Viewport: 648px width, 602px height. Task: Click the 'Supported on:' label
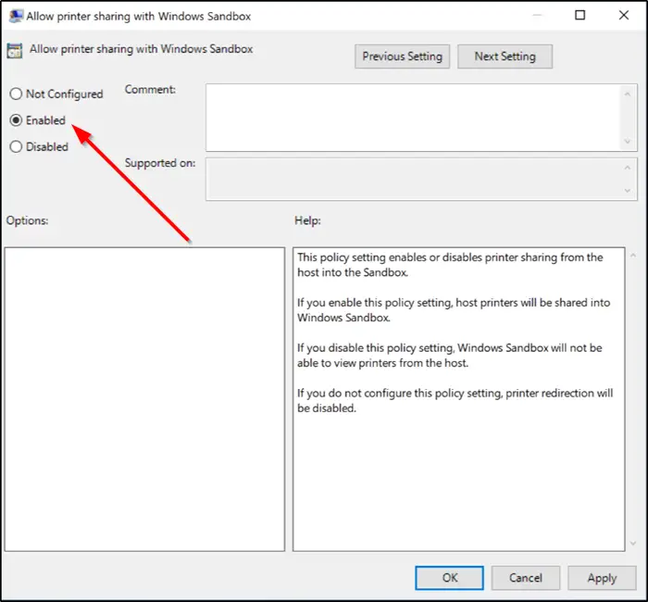(x=160, y=163)
